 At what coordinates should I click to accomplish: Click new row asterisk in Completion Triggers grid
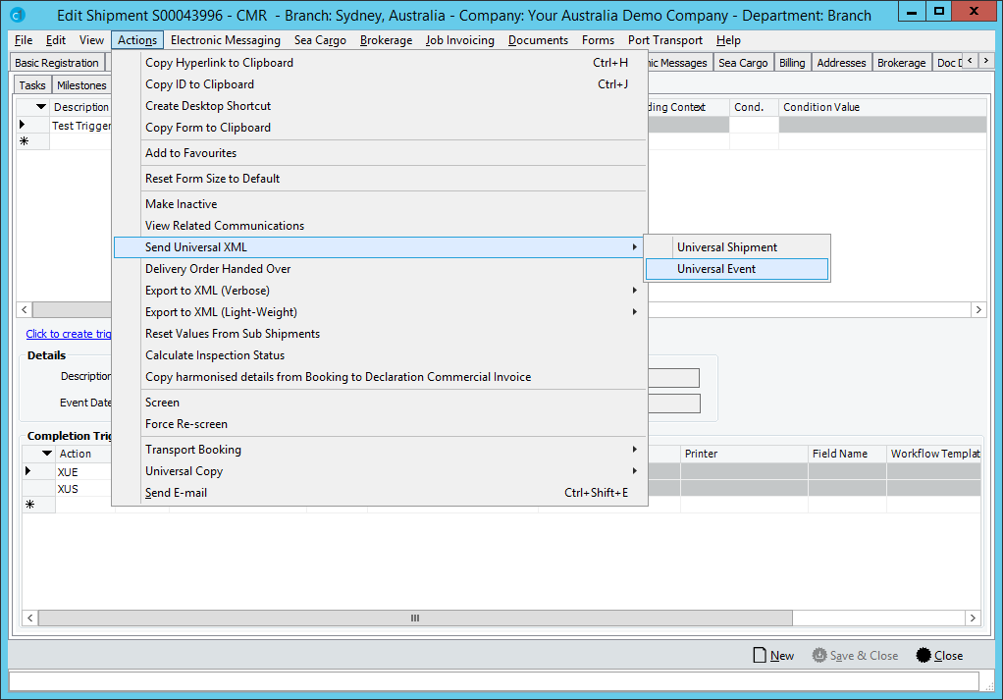point(29,505)
